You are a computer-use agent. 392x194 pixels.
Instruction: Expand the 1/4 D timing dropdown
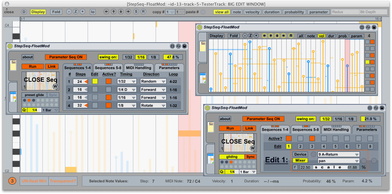[x=127, y=89]
